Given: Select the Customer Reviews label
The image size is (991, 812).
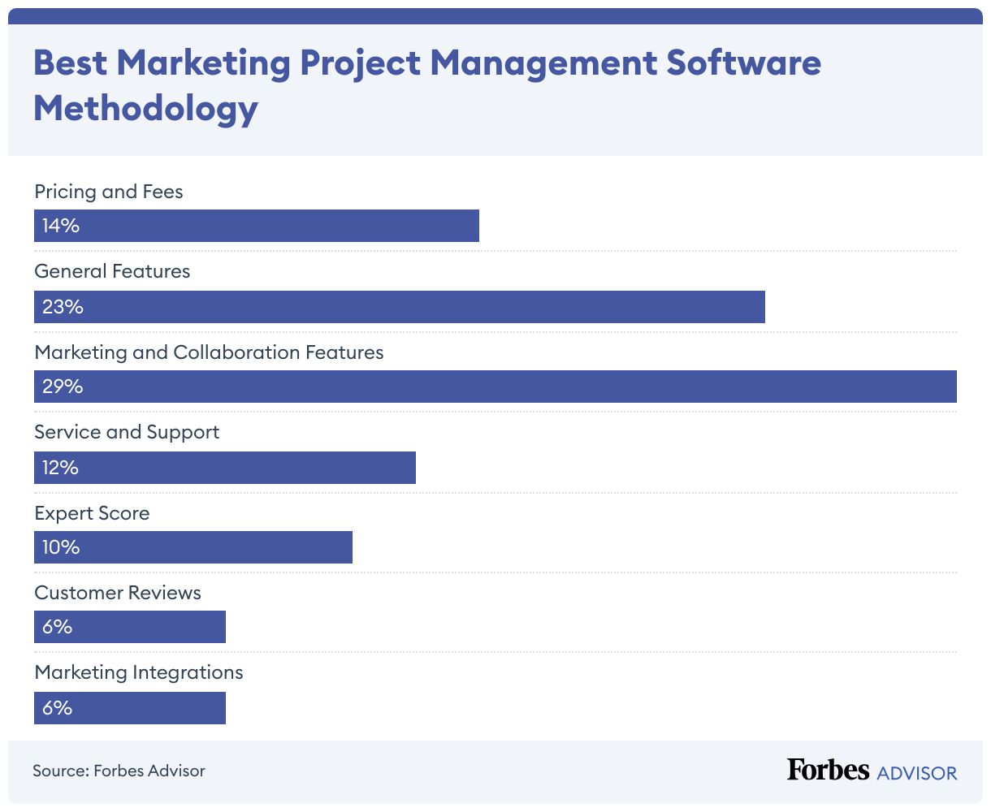Looking at the screenshot, I should [x=118, y=593].
